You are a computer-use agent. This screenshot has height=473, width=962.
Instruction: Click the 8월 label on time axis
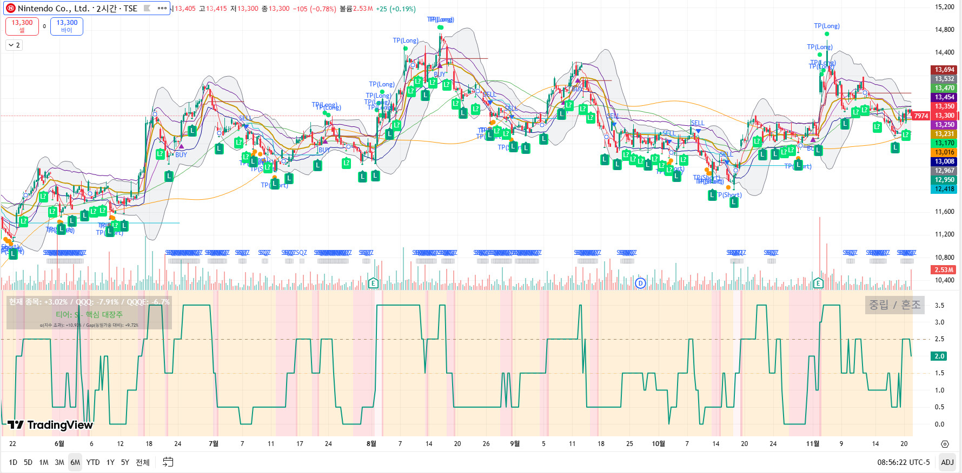pos(371,444)
